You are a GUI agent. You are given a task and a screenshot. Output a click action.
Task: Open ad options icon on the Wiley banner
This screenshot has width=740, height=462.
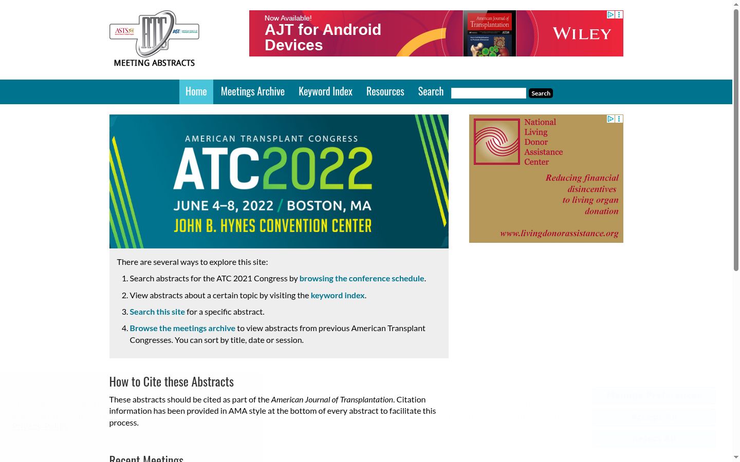click(x=619, y=15)
